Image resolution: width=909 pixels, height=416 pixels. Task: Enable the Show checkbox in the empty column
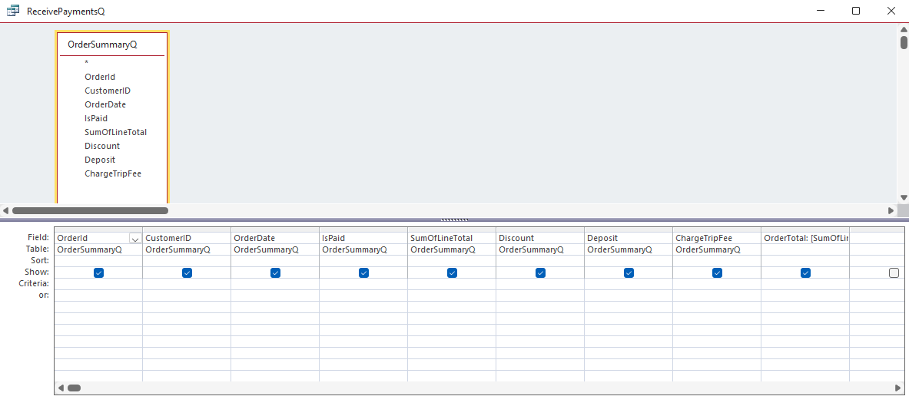pos(894,272)
